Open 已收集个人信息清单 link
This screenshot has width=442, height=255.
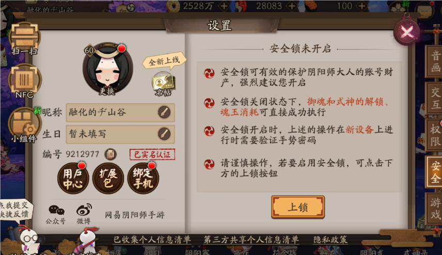[152, 240]
